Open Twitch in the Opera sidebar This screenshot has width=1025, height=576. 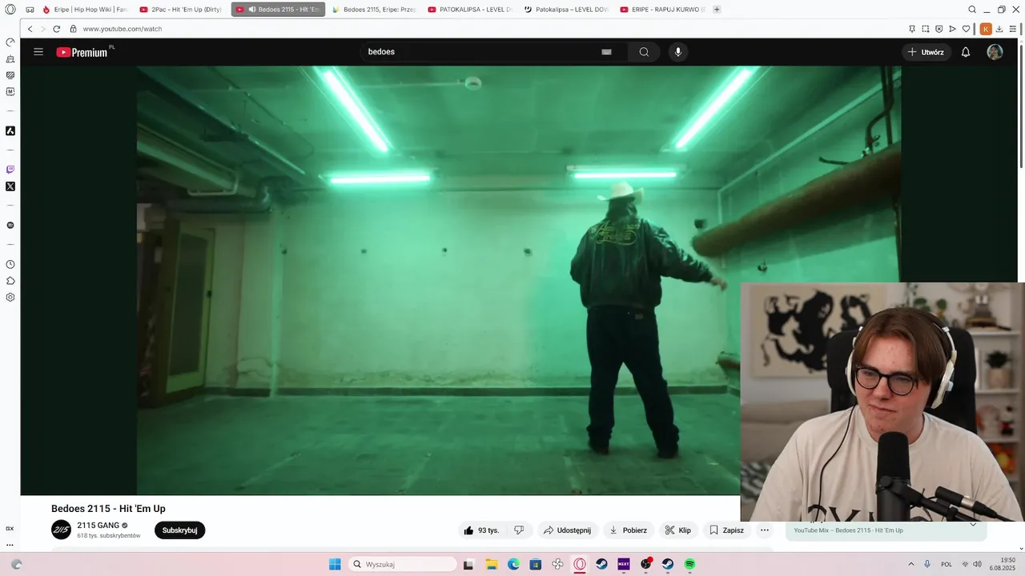(x=10, y=170)
